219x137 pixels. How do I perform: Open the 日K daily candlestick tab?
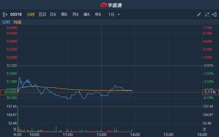coord(53,15)
